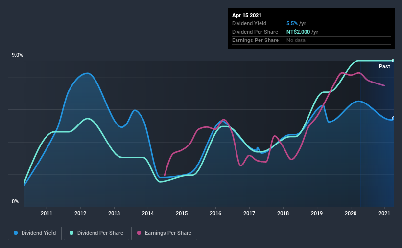Click the Dividend Per Share endpoint marker at top right
Image resolution: width=402 pixels, height=248 pixels.
pyautogui.click(x=394, y=61)
